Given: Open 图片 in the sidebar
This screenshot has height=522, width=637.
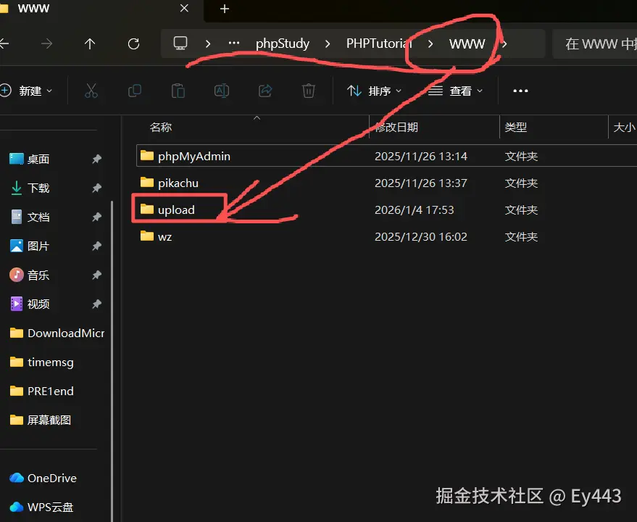Looking at the screenshot, I should pyautogui.click(x=38, y=246).
